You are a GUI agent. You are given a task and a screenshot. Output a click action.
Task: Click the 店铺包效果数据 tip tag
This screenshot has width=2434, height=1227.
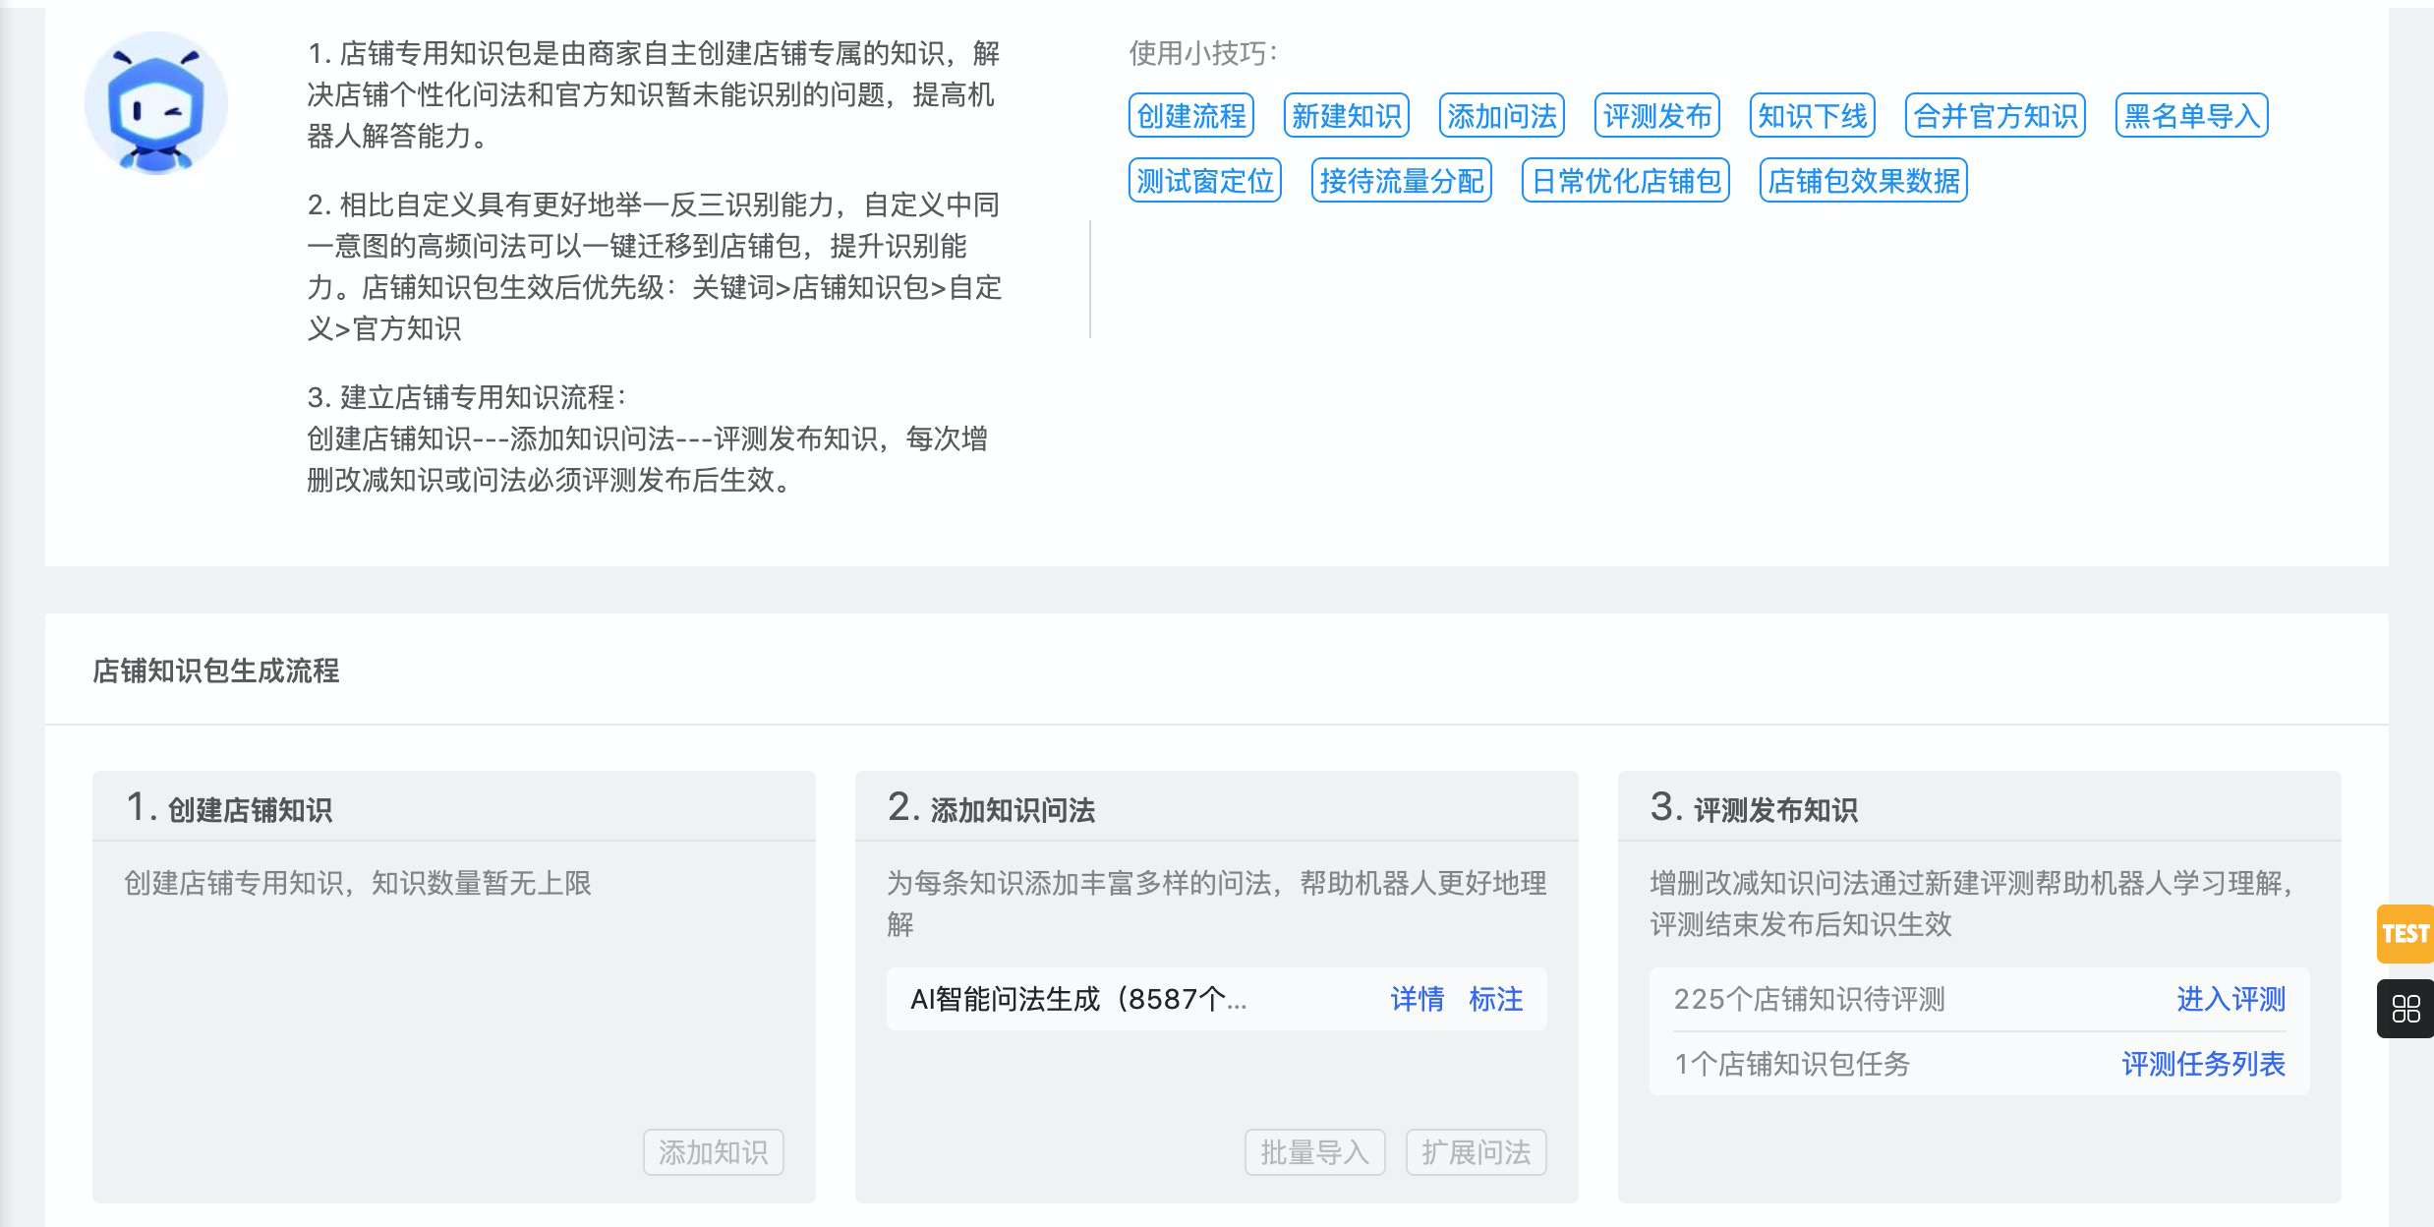click(1863, 181)
